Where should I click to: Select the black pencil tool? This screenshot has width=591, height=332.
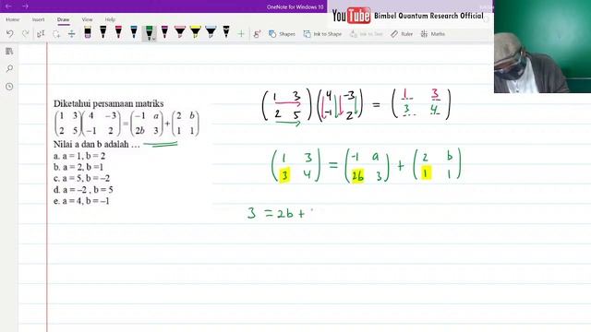(226, 32)
